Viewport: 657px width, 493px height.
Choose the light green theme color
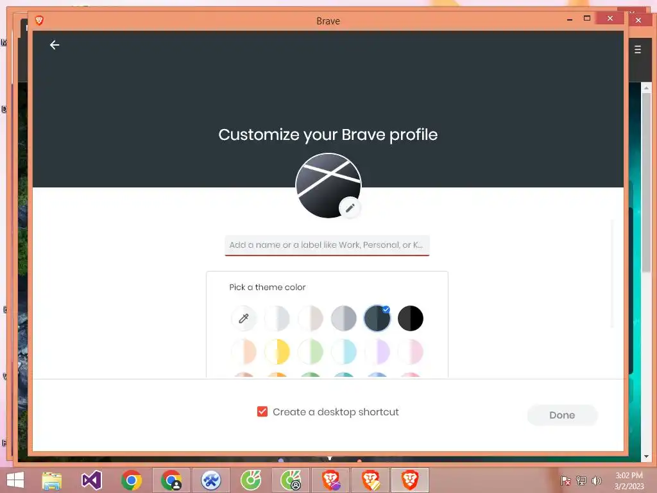tap(311, 352)
